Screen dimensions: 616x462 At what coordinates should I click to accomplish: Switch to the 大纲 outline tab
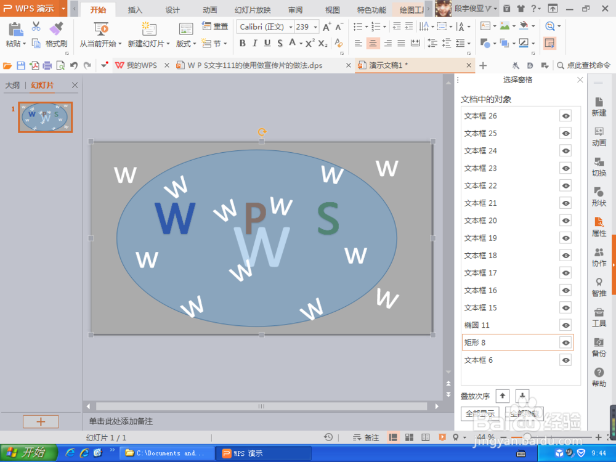(12, 85)
